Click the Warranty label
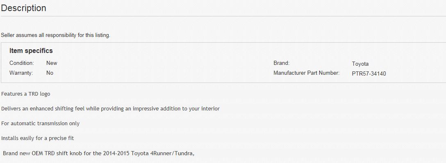 [x=21, y=73]
